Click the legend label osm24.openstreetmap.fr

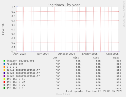pyautogui.click(x=23, y=76)
